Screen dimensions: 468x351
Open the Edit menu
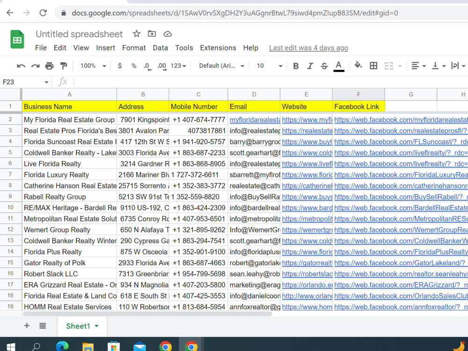coord(60,48)
